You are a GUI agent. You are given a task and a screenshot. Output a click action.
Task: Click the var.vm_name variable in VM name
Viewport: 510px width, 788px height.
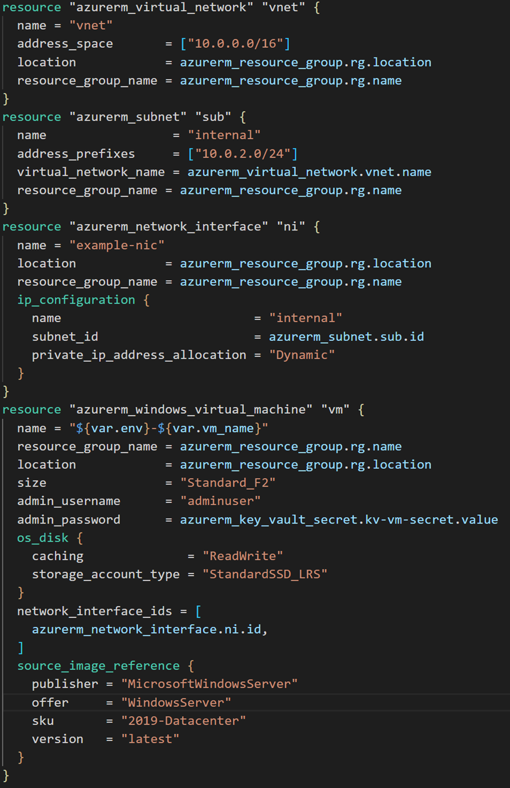click(x=213, y=428)
